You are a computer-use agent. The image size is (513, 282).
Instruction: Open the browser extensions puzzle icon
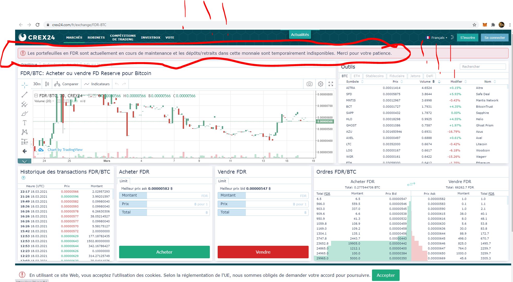(x=493, y=25)
